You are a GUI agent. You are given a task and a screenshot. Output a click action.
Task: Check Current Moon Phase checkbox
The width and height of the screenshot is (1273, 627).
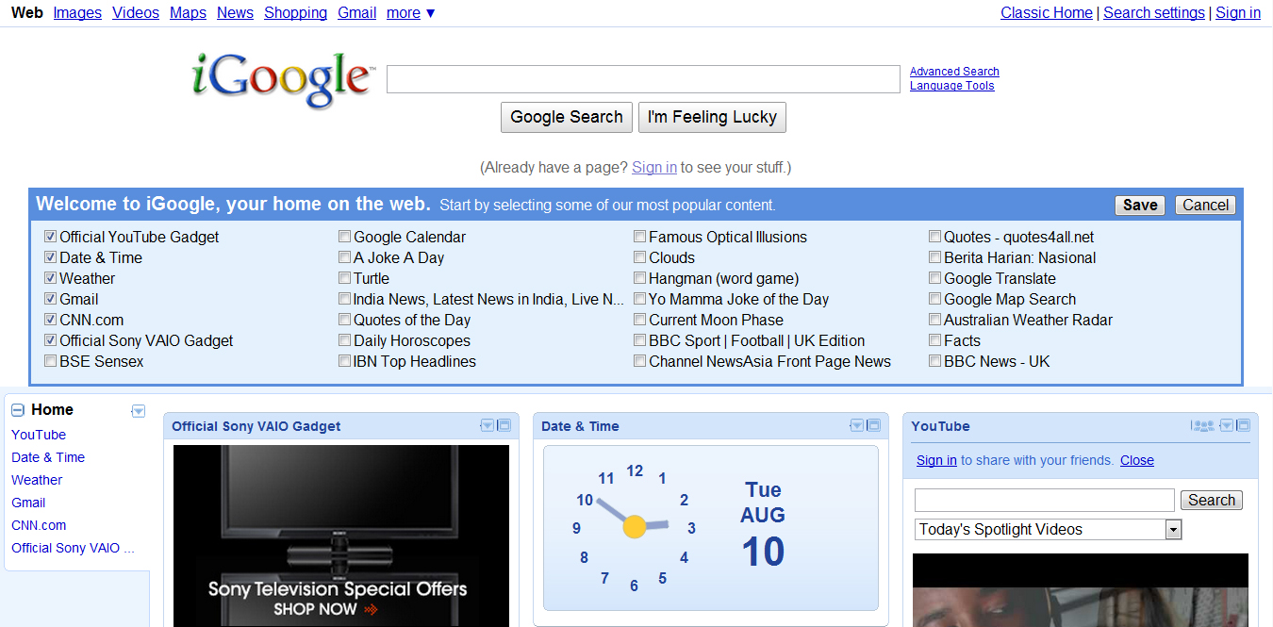pyautogui.click(x=640, y=320)
